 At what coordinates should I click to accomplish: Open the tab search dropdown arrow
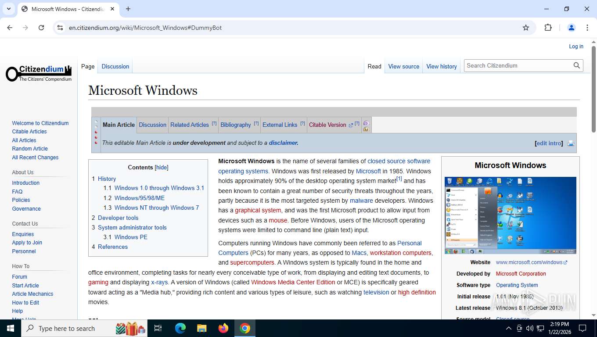(8, 9)
